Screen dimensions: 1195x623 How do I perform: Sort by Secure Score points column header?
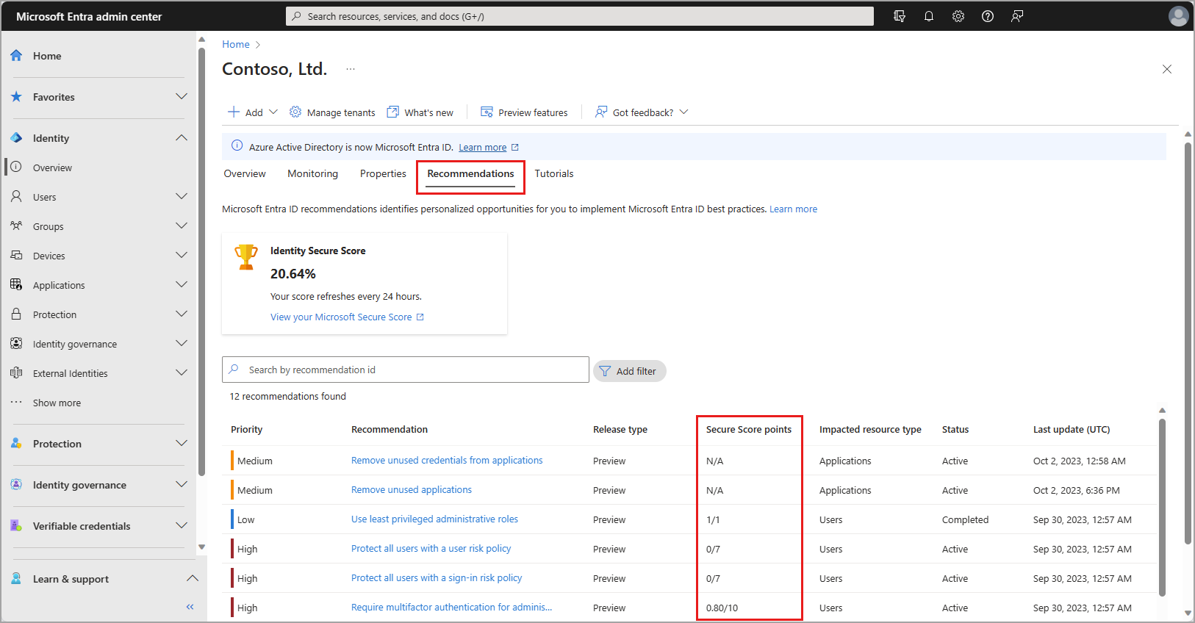749,430
